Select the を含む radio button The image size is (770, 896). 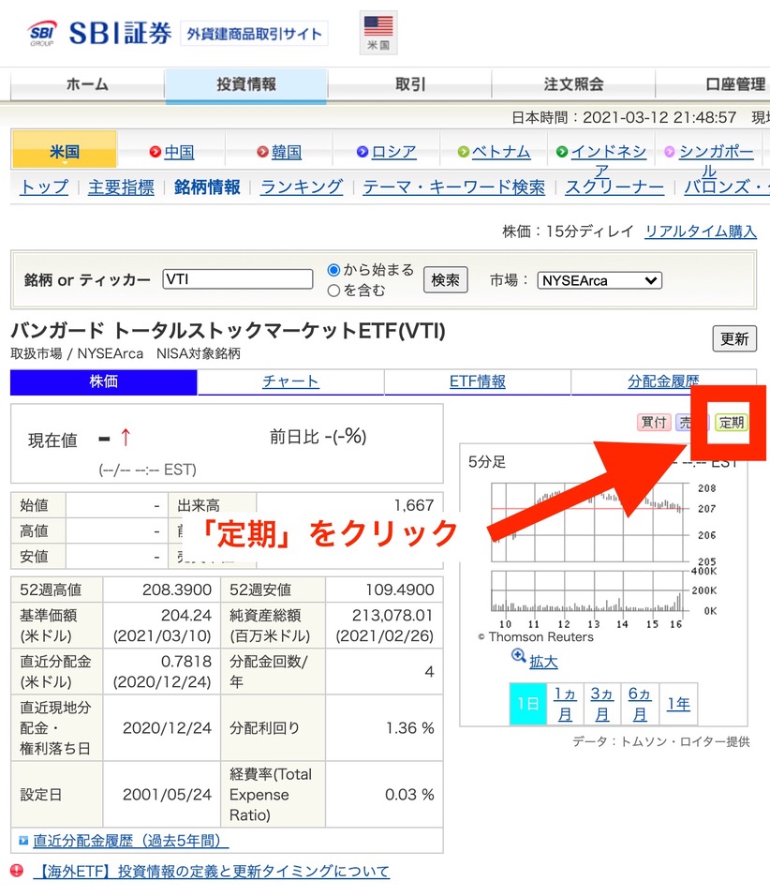click(x=333, y=291)
